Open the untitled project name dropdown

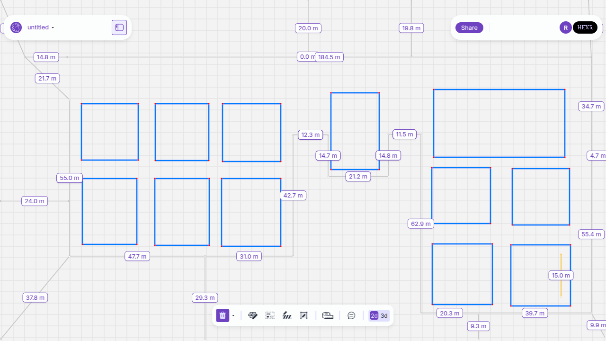tap(41, 27)
